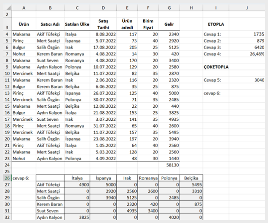Screen dimensions: 268x223
Task: Select summary value 4900
Action: pos(77,185)
